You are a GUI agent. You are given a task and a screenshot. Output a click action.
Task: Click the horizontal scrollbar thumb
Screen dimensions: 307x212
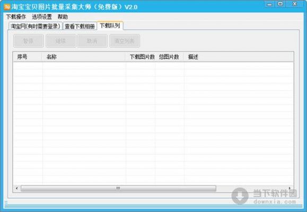(x=118, y=188)
